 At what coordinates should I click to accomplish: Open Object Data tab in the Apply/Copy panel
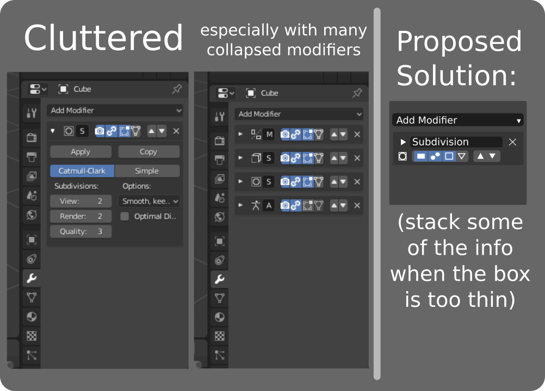tap(32, 298)
